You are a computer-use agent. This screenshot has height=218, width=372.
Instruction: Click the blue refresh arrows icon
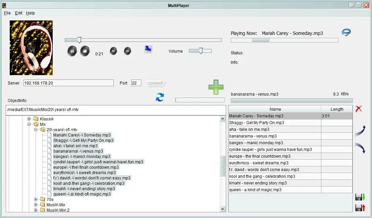pos(160,97)
